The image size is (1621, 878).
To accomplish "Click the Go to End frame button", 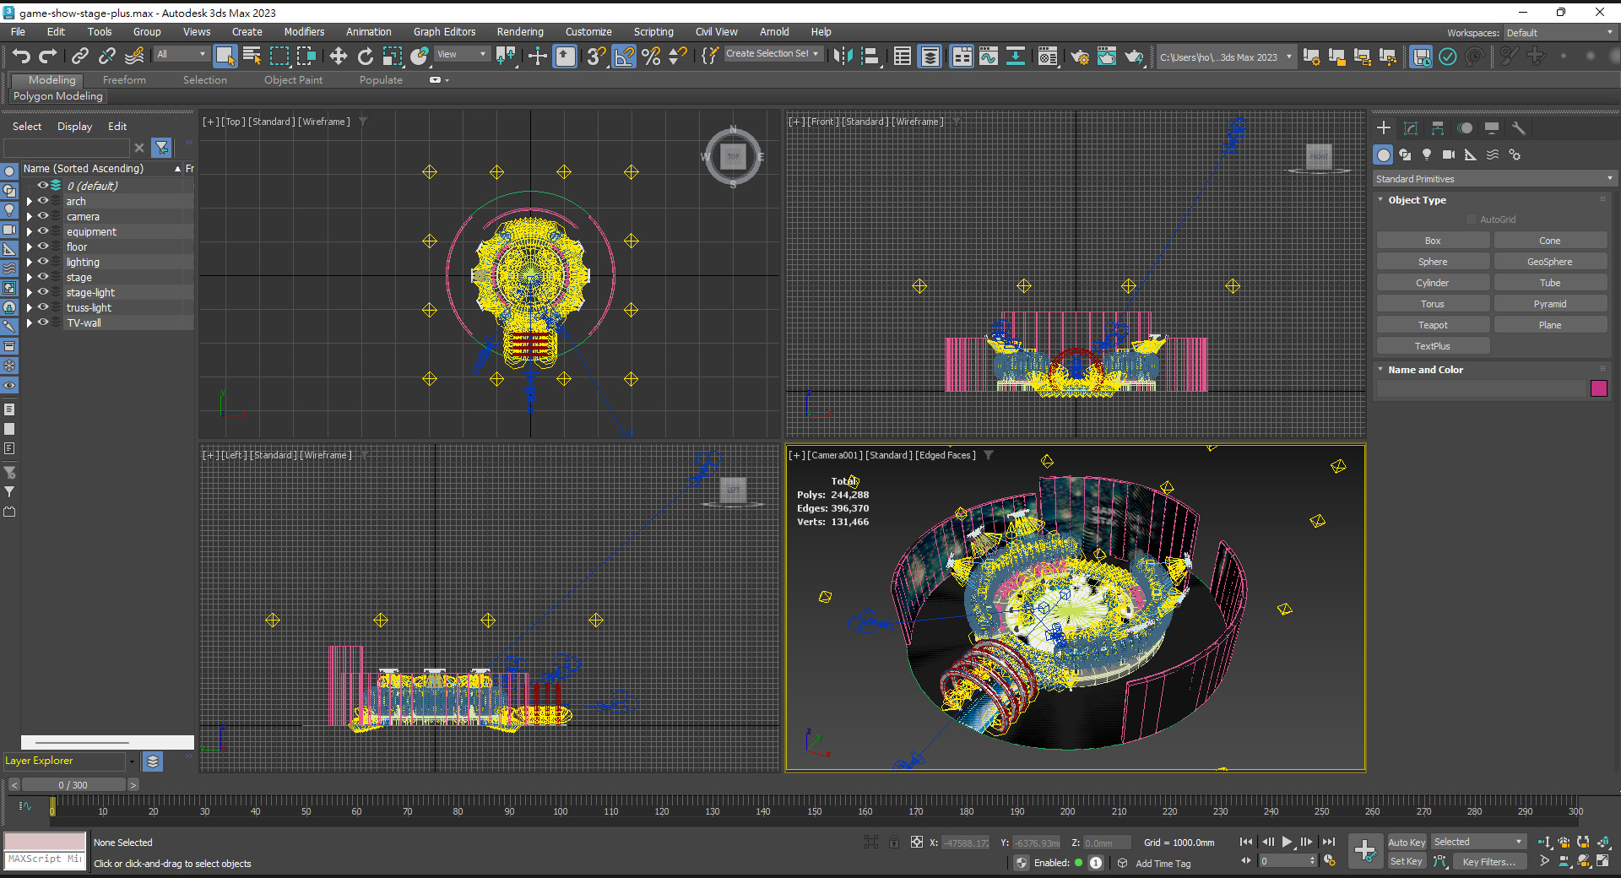I will (1328, 842).
